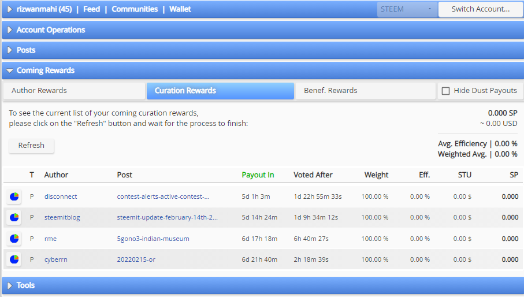Open the STEEM chain dropdown
Image resolution: width=524 pixels, height=297 pixels.
[x=407, y=9]
